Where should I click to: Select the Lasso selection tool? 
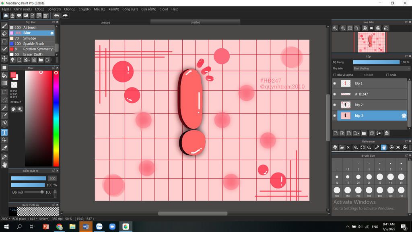click(x=4, y=100)
